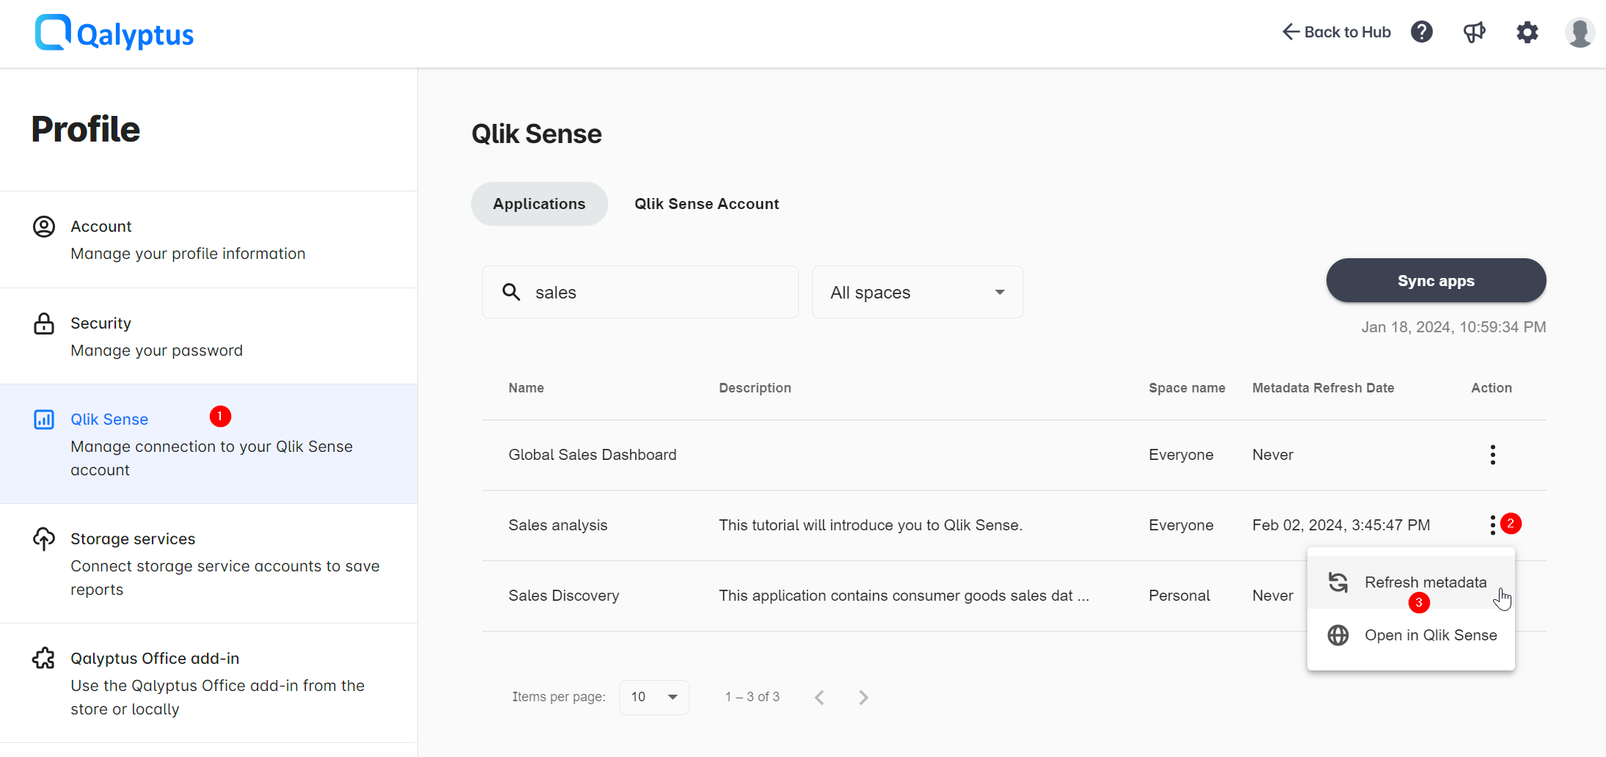
Task: Open actions menu for Global Sales Dashboard
Action: 1492,454
